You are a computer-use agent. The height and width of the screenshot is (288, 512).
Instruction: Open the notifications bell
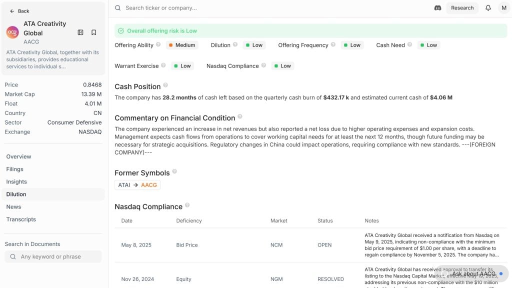coord(488,8)
